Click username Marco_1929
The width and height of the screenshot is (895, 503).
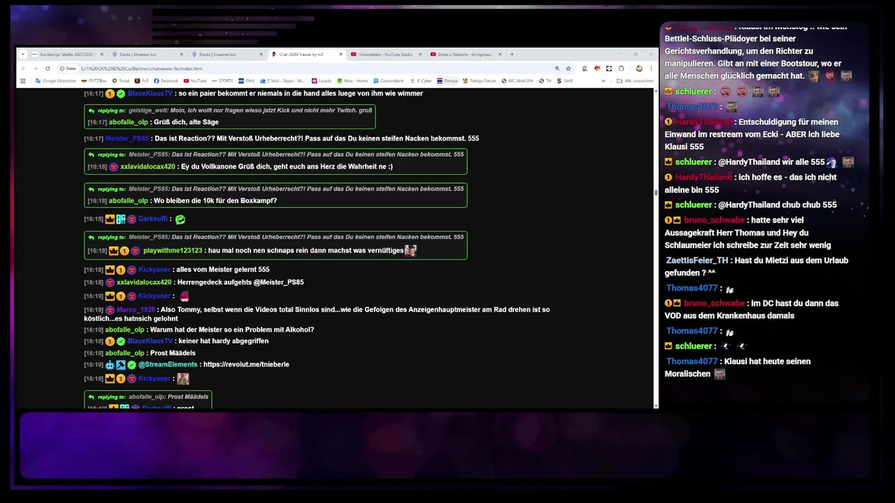click(x=136, y=309)
